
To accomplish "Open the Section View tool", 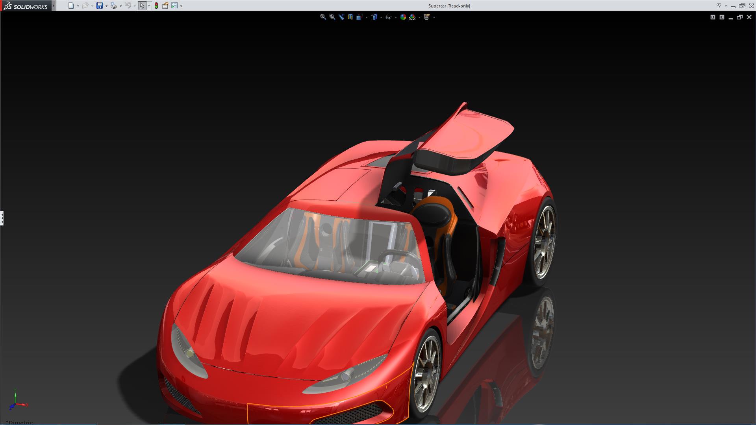I will 350,17.
